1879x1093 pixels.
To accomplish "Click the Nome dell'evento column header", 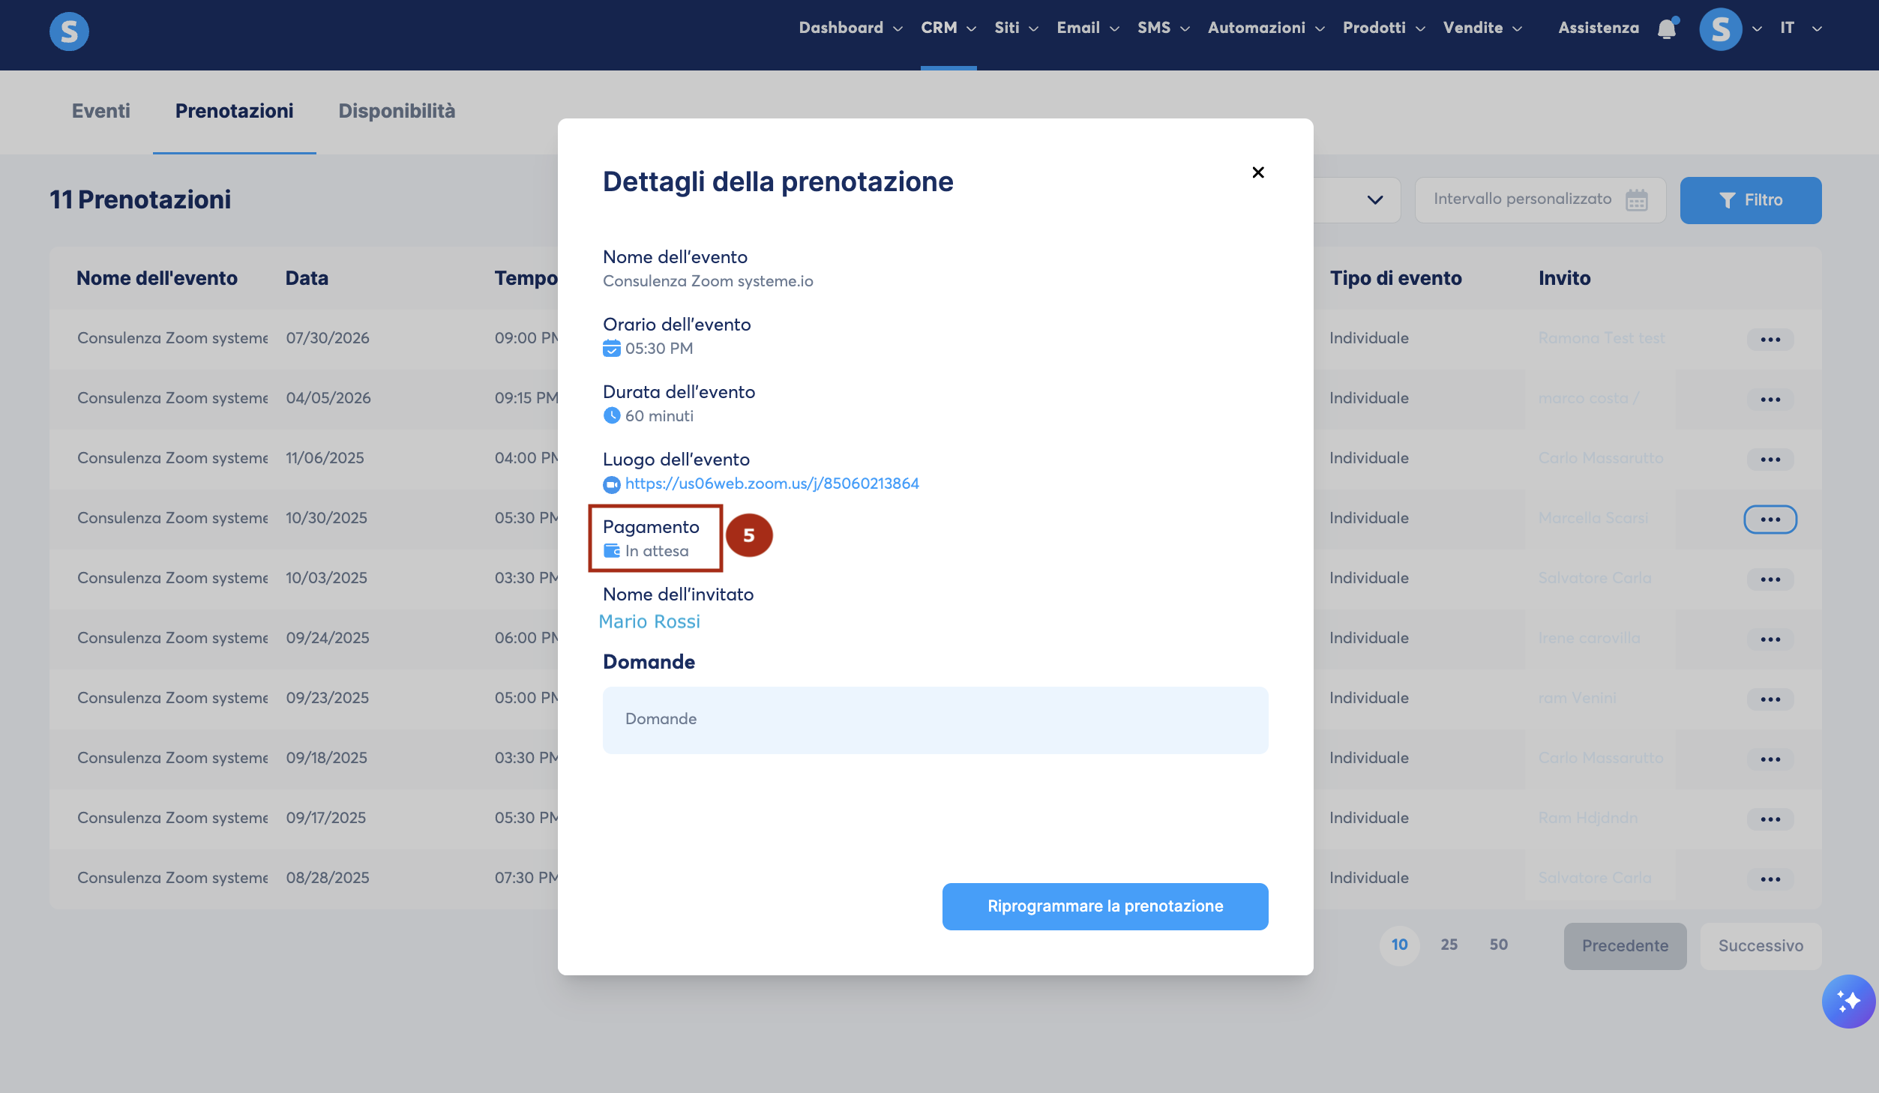I will click(157, 278).
